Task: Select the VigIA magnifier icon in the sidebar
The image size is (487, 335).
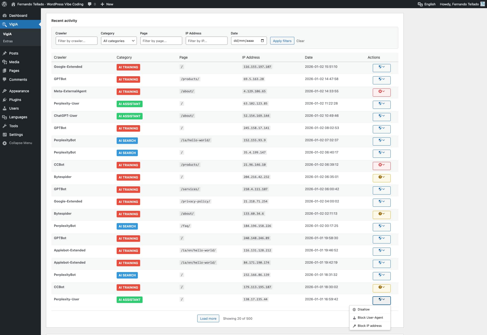Action: (x=5, y=24)
